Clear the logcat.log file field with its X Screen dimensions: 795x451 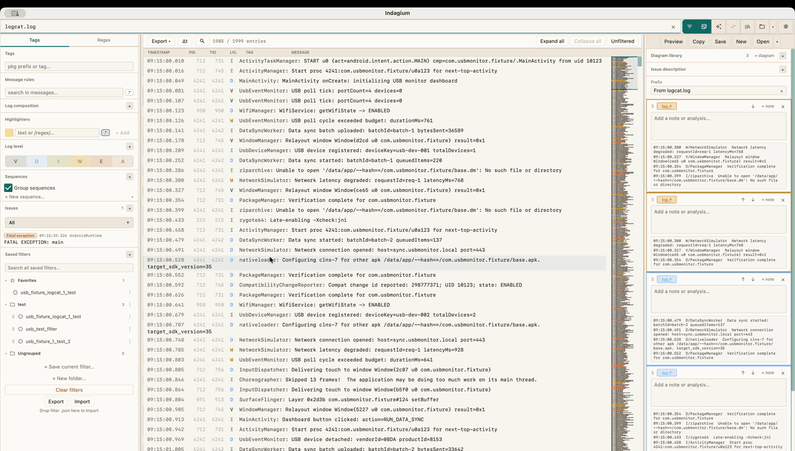point(673,27)
